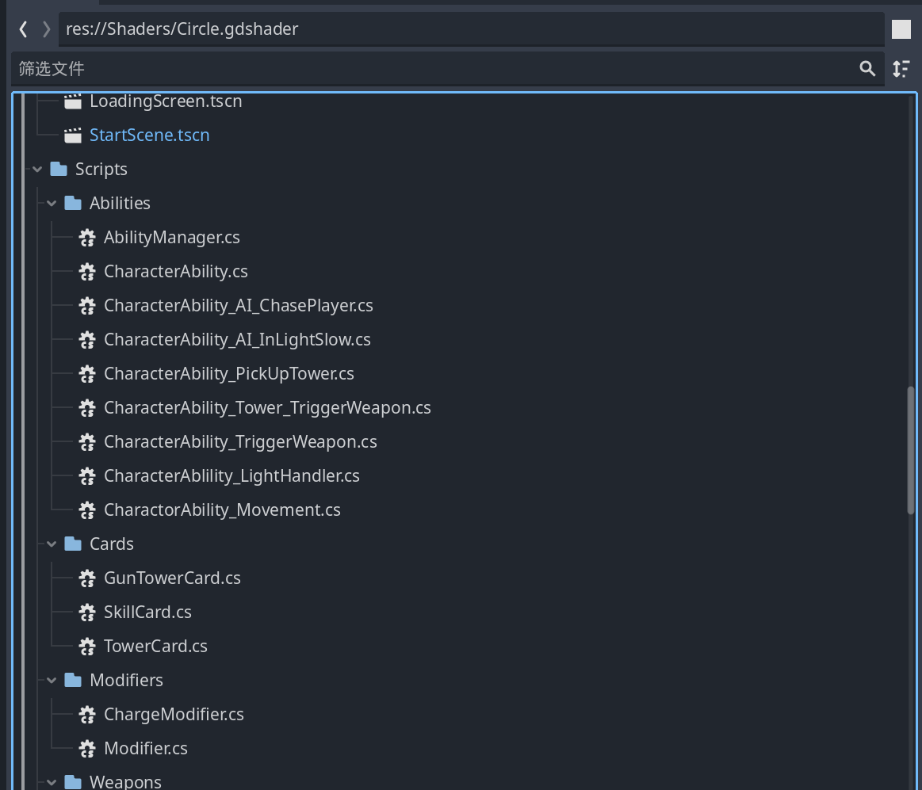The height and width of the screenshot is (790, 922).
Task: Click the search magnifier icon
Action: (x=867, y=69)
